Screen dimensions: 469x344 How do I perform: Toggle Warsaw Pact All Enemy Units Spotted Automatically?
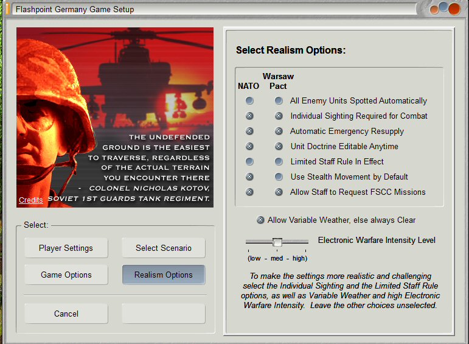(279, 100)
